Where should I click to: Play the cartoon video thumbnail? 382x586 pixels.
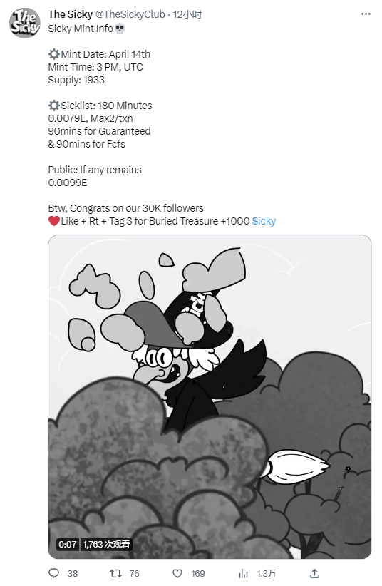[x=210, y=396]
